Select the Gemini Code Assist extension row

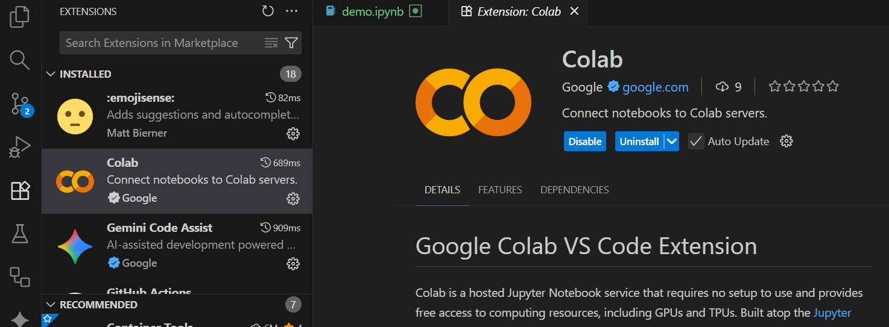pyautogui.click(x=177, y=246)
